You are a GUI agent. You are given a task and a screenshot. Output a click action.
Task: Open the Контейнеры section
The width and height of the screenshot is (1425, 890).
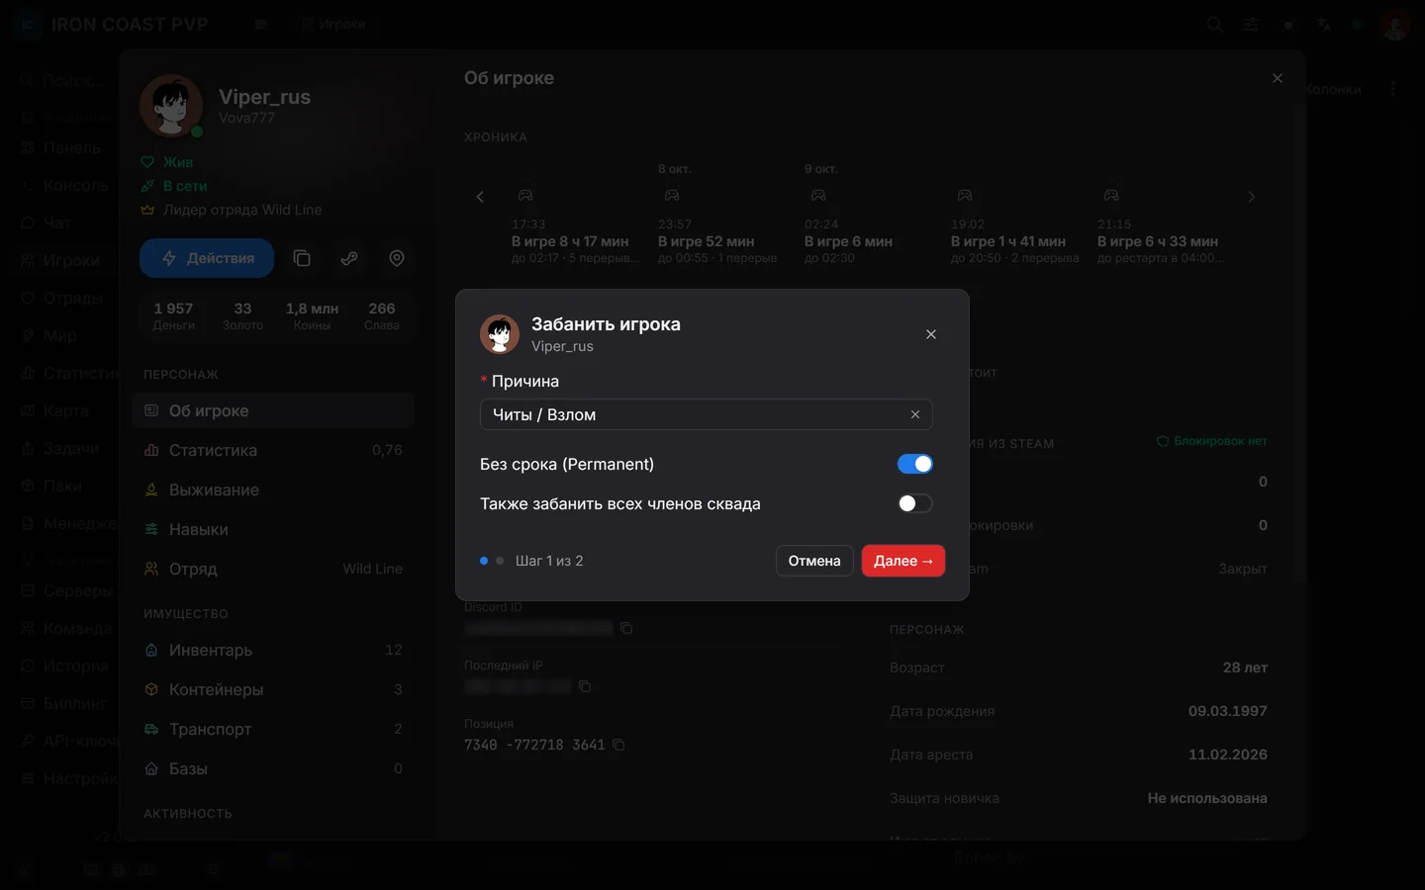(273, 689)
